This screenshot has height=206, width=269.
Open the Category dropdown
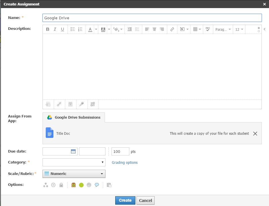pyautogui.click(x=74, y=162)
